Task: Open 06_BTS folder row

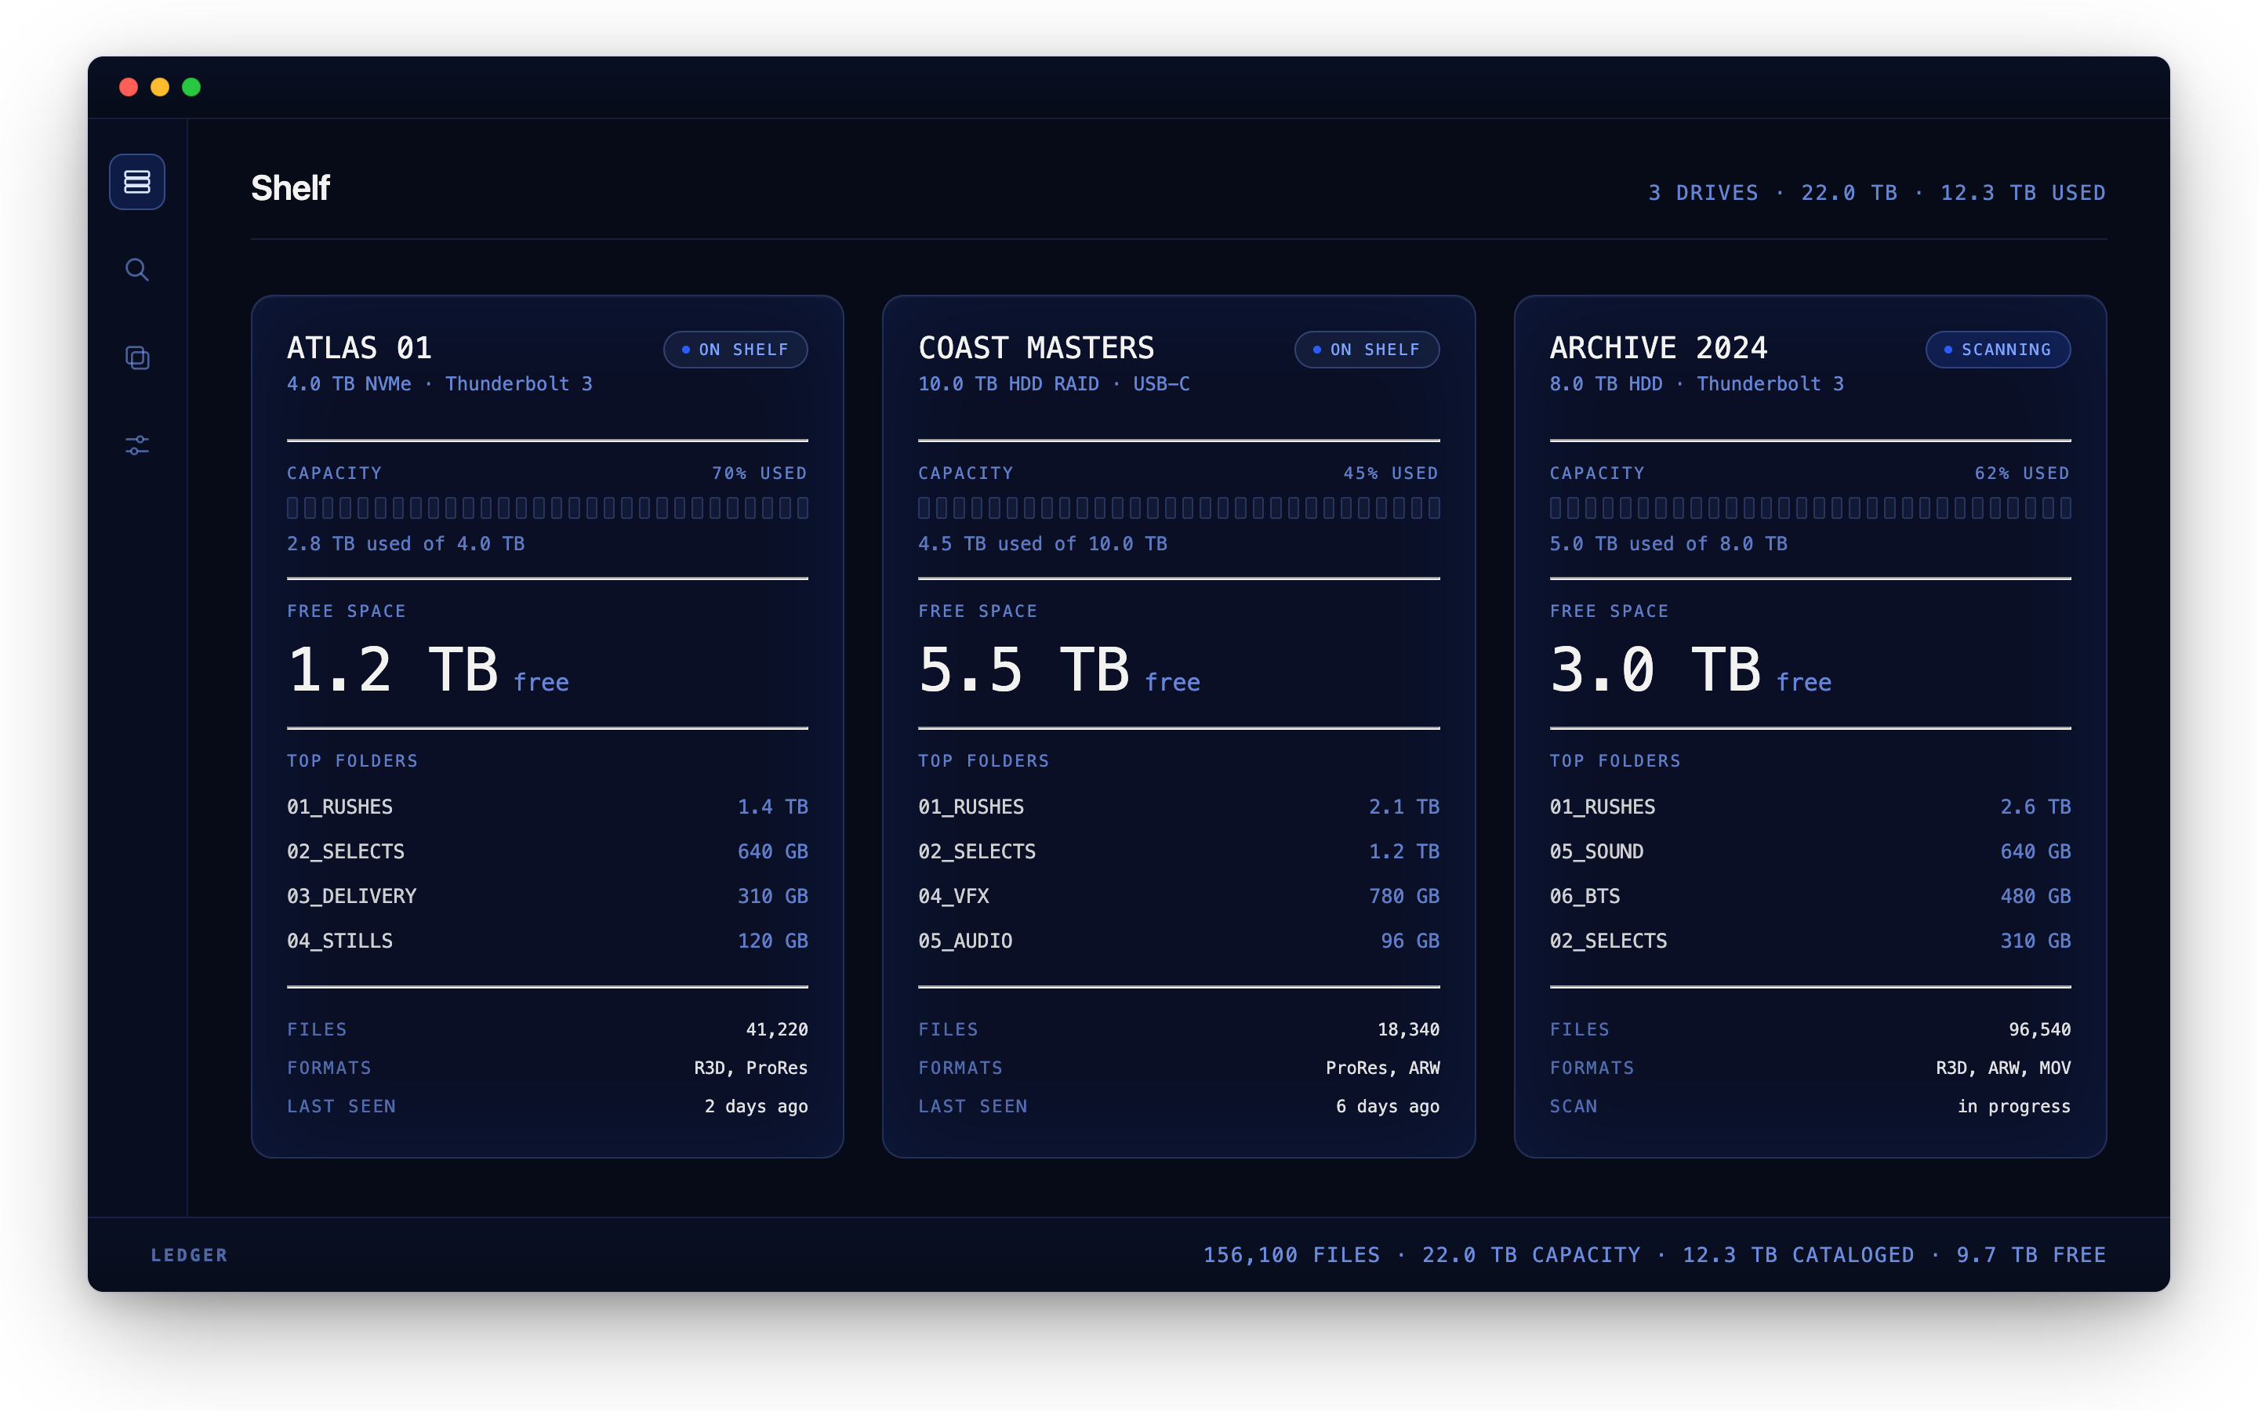Action: (x=1810, y=896)
